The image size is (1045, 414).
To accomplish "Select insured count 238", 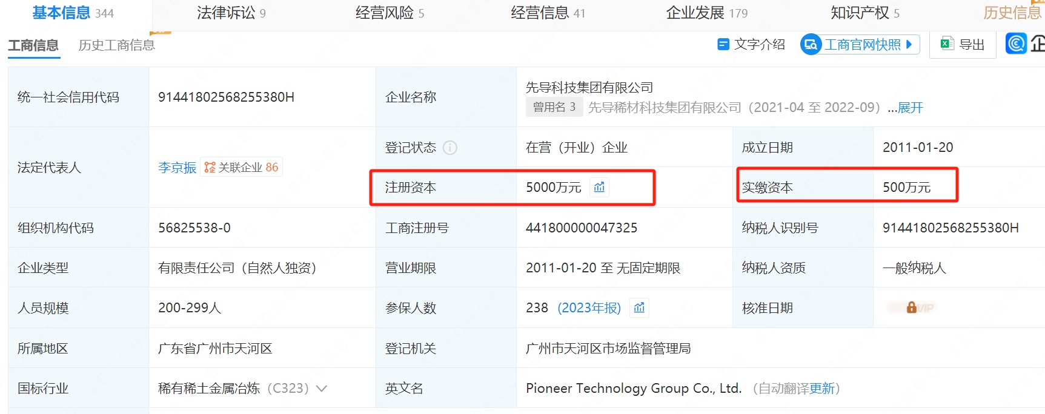I will point(537,308).
